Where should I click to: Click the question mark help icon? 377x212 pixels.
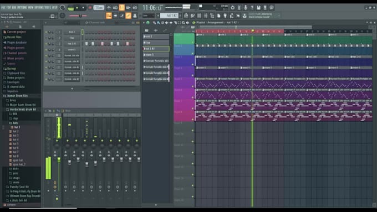[x=252, y=8]
